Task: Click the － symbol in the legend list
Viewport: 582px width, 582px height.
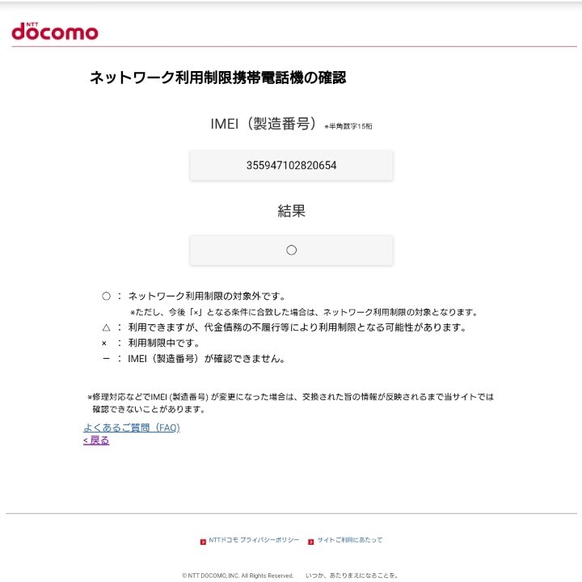Action: (x=106, y=359)
